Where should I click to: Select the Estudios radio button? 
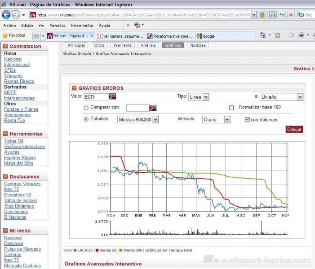point(86,119)
